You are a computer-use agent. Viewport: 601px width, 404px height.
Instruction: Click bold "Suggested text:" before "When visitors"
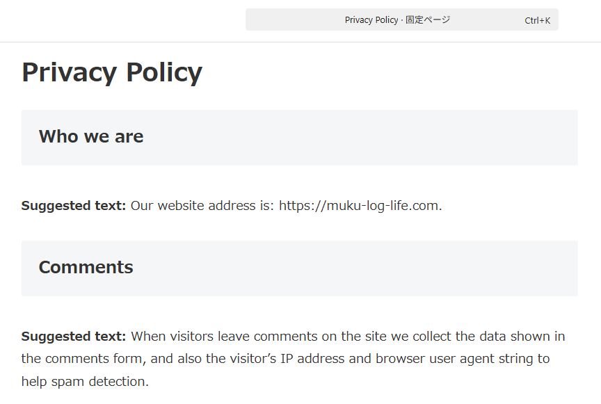click(73, 337)
